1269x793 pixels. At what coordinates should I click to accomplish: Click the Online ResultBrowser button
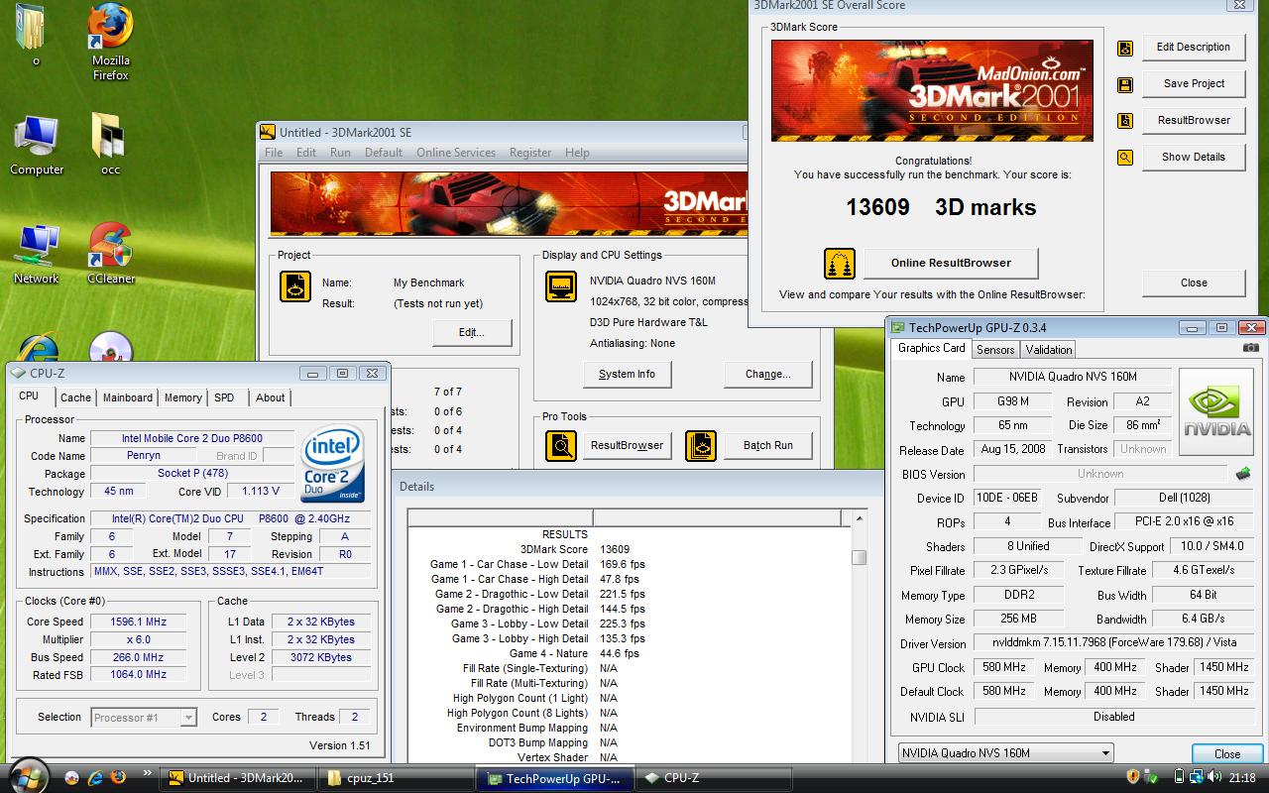click(x=951, y=264)
